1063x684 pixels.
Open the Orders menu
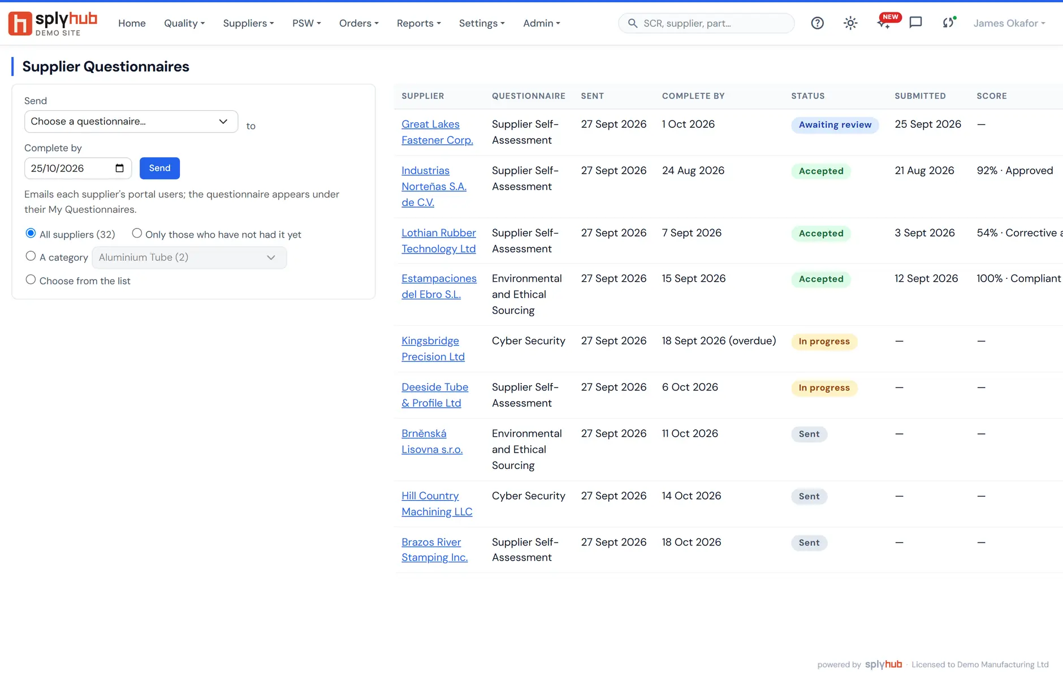(358, 23)
